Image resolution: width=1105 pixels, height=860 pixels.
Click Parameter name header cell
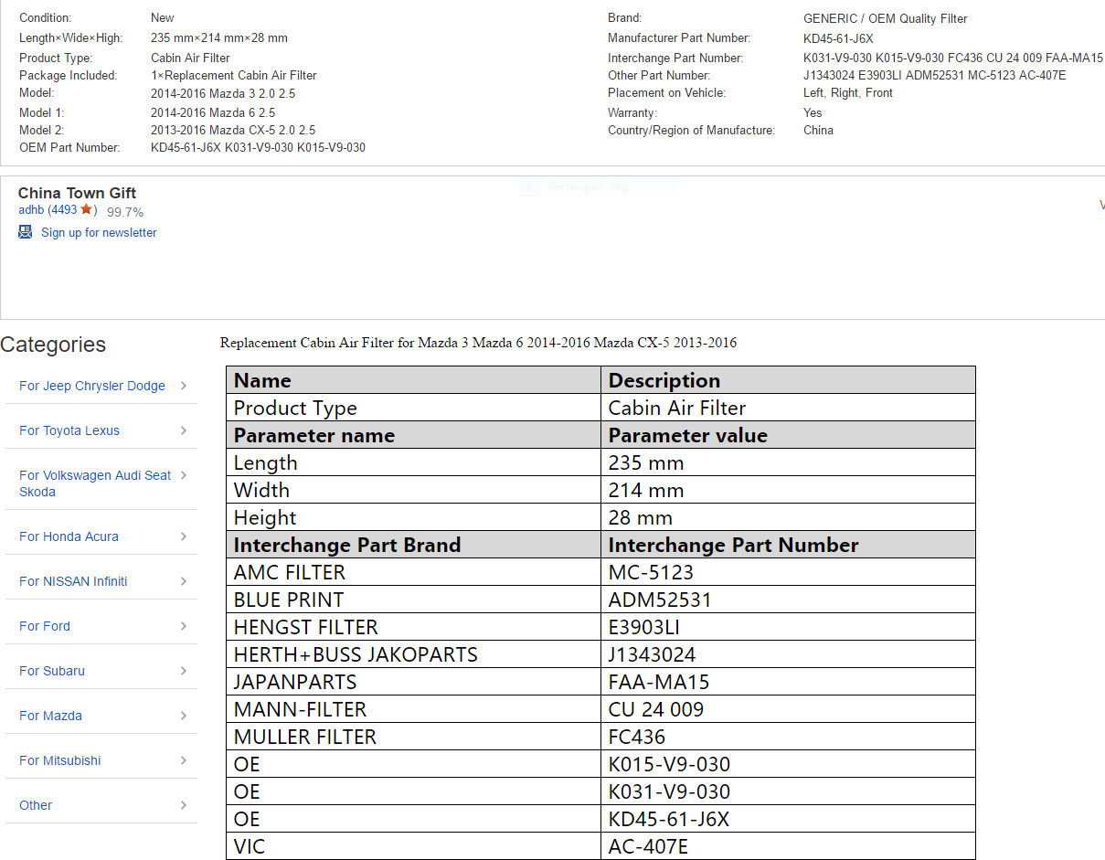pos(413,435)
